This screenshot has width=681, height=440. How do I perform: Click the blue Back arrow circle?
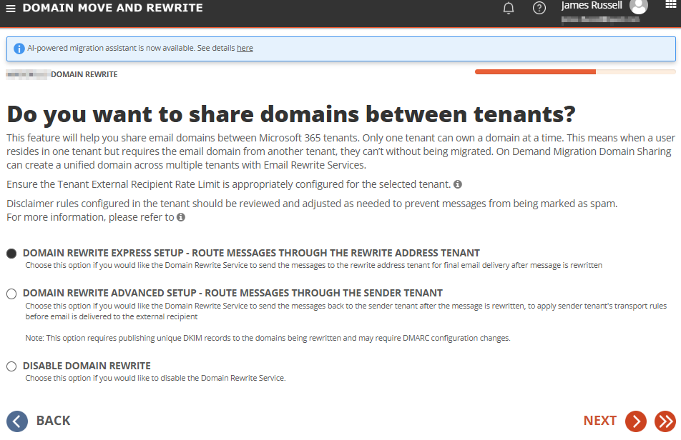(17, 421)
